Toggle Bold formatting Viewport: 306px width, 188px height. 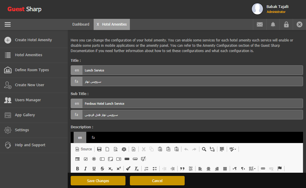tap(77, 169)
